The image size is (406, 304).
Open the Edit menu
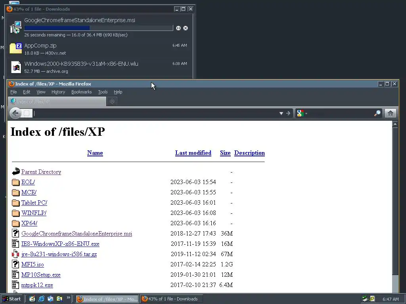click(x=27, y=92)
